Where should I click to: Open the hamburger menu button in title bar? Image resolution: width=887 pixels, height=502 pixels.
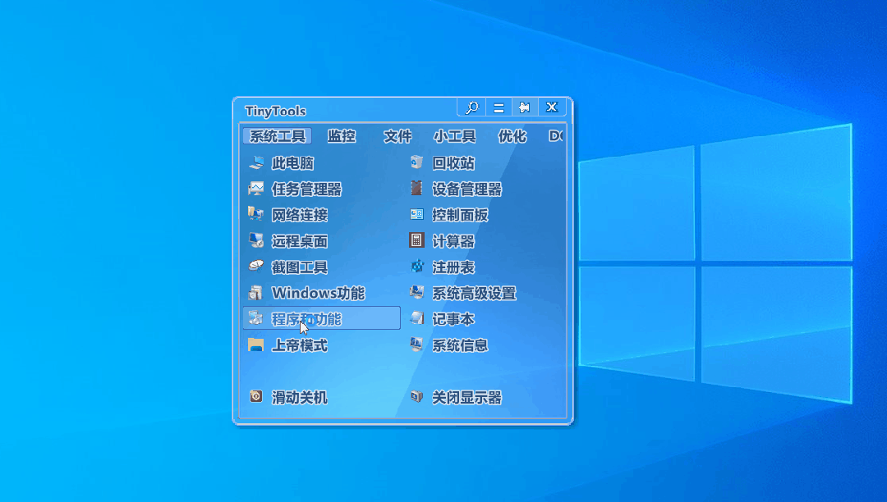[499, 107]
